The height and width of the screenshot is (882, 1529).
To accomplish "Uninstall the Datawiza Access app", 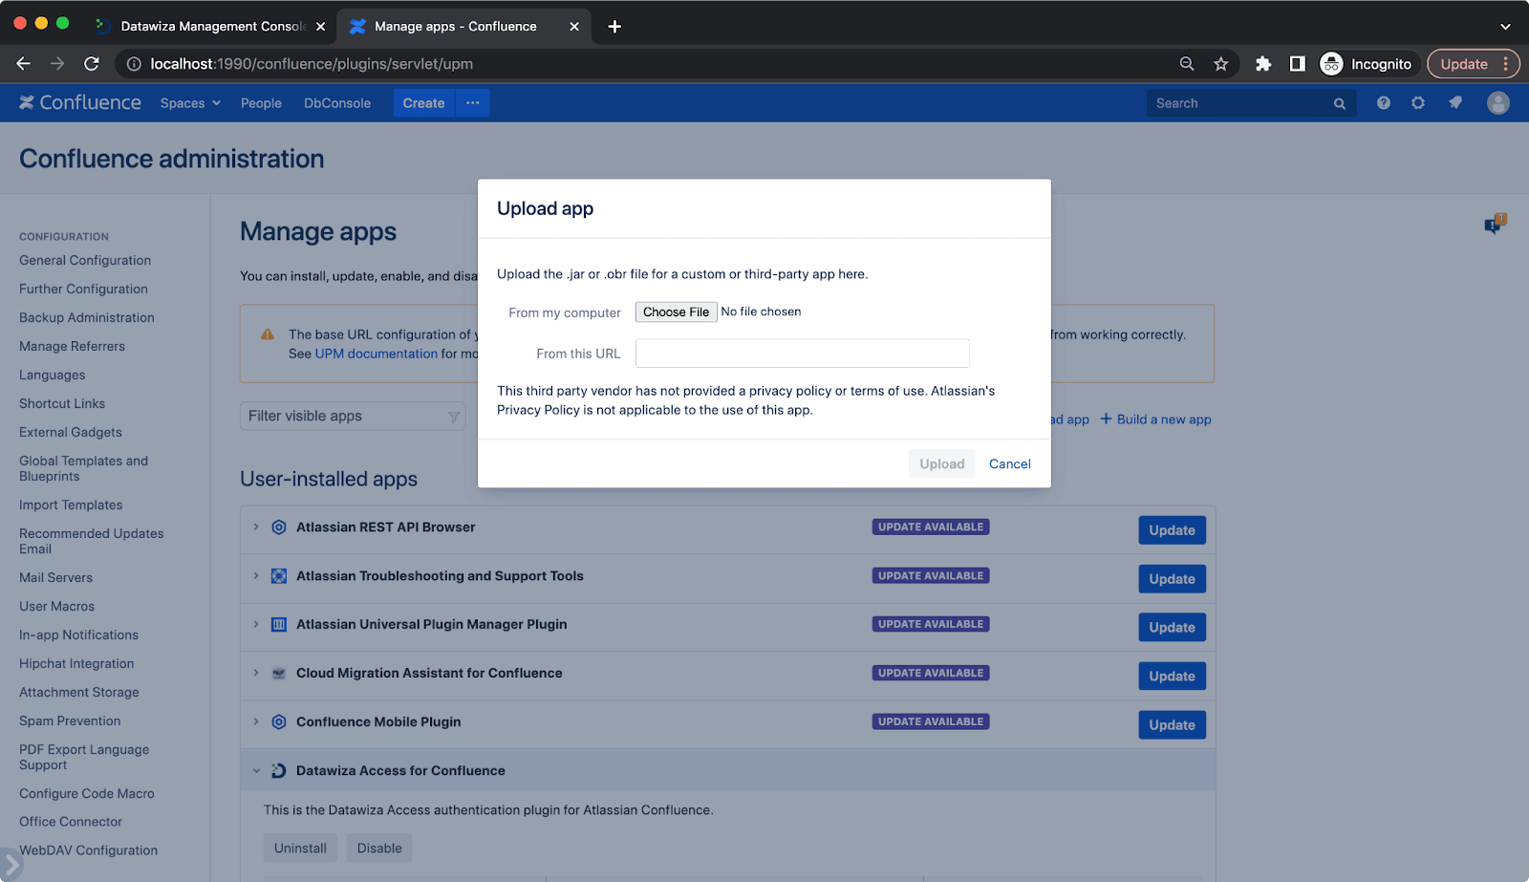I will click(300, 848).
